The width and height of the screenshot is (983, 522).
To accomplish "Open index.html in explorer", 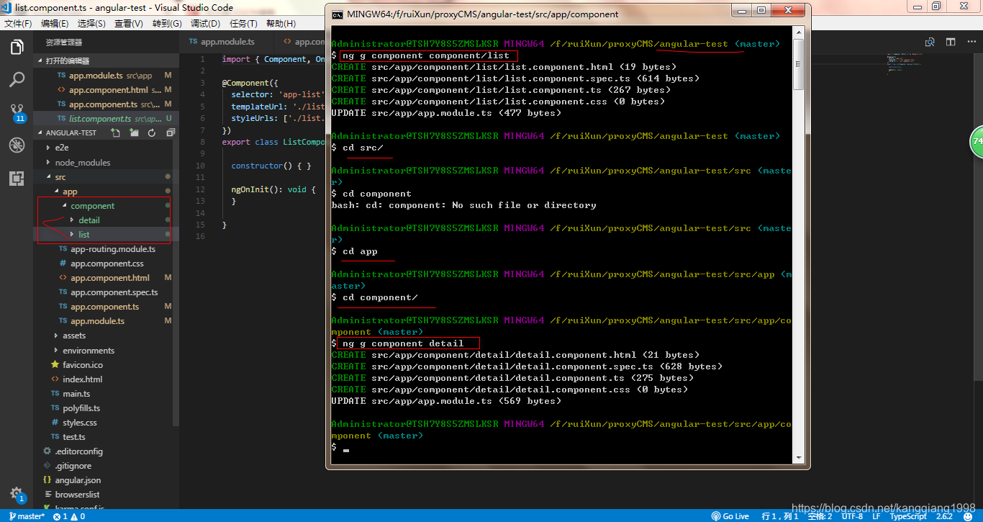I will pos(82,379).
